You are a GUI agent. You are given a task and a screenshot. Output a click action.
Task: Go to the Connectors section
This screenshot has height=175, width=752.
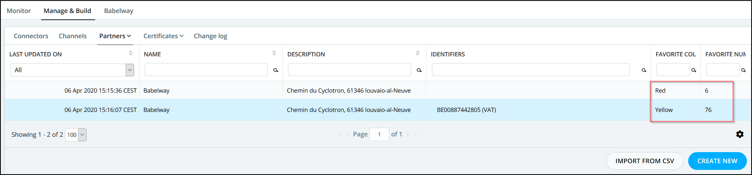pyautogui.click(x=31, y=36)
